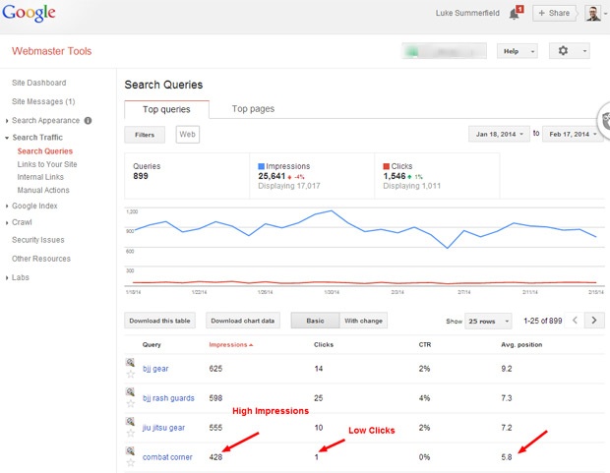Switch to the Top queries tab

pyautogui.click(x=166, y=109)
